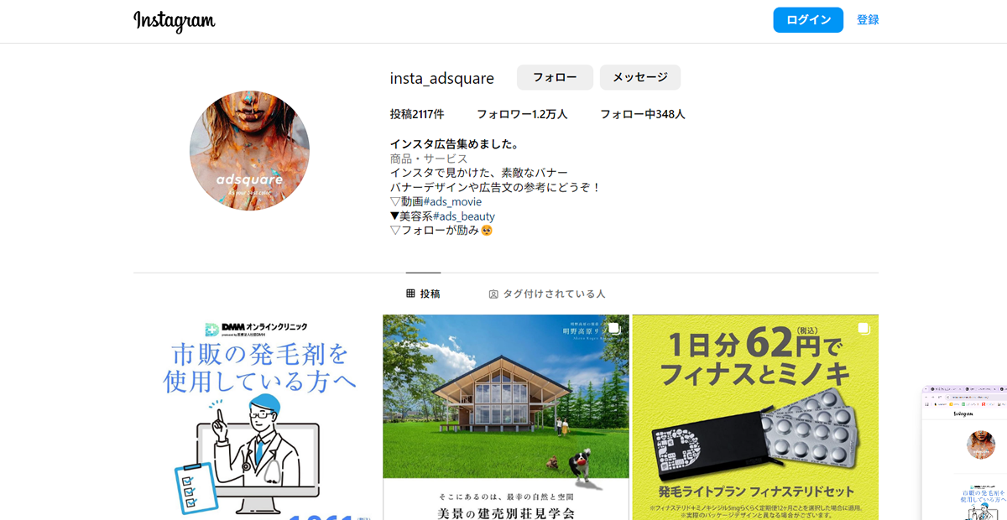
Task: View the フォロー中348人 following list
Action: (x=643, y=114)
